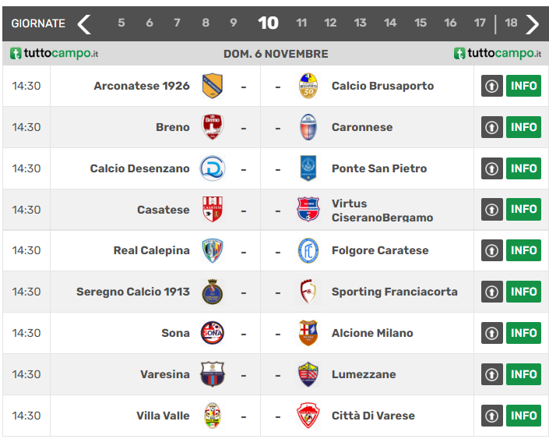This screenshot has width=549, height=439.
Task: Advance giornate list with right chevron
Action: click(x=533, y=24)
